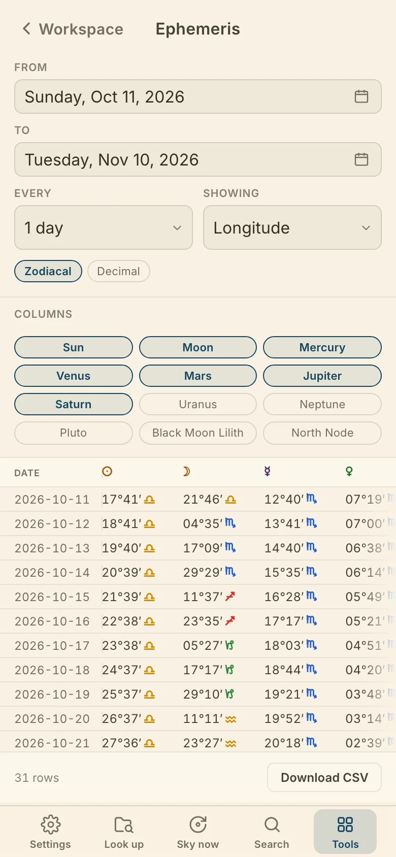Open From date Sunday, Oct 11, 2026
This screenshot has width=396, height=857.
point(198,96)
